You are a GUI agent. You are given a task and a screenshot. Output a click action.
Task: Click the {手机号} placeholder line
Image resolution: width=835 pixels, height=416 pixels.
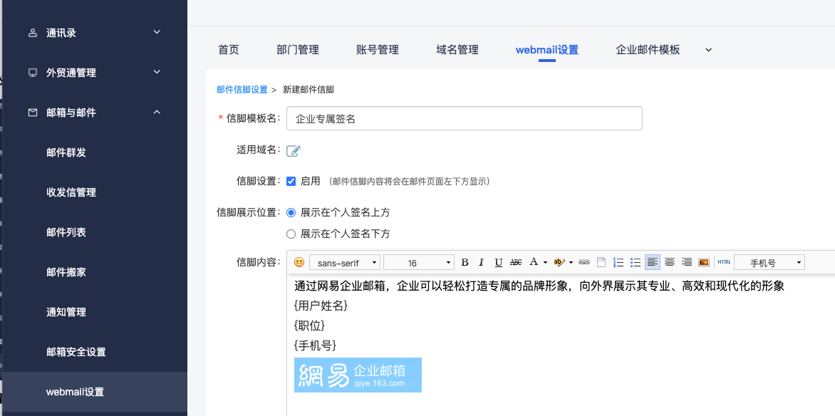[315, 345]
